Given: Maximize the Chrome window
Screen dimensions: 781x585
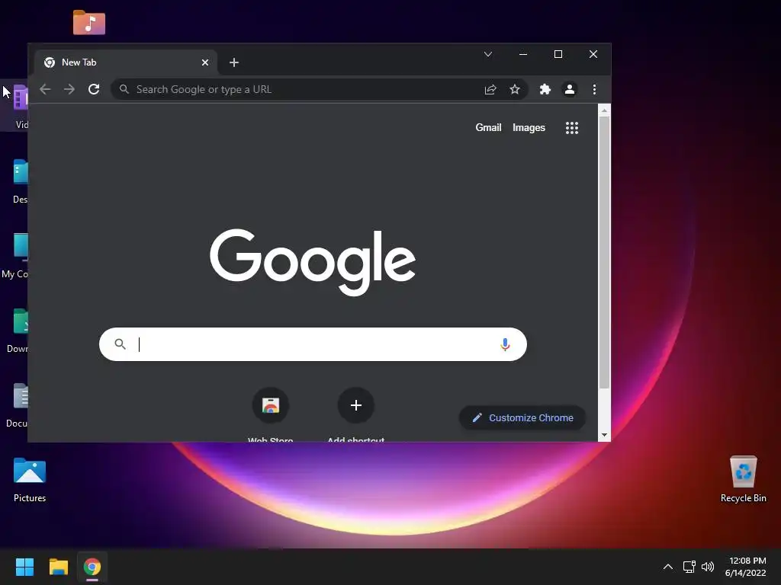Looking at the screenshot, I should [x=558, y=54].
